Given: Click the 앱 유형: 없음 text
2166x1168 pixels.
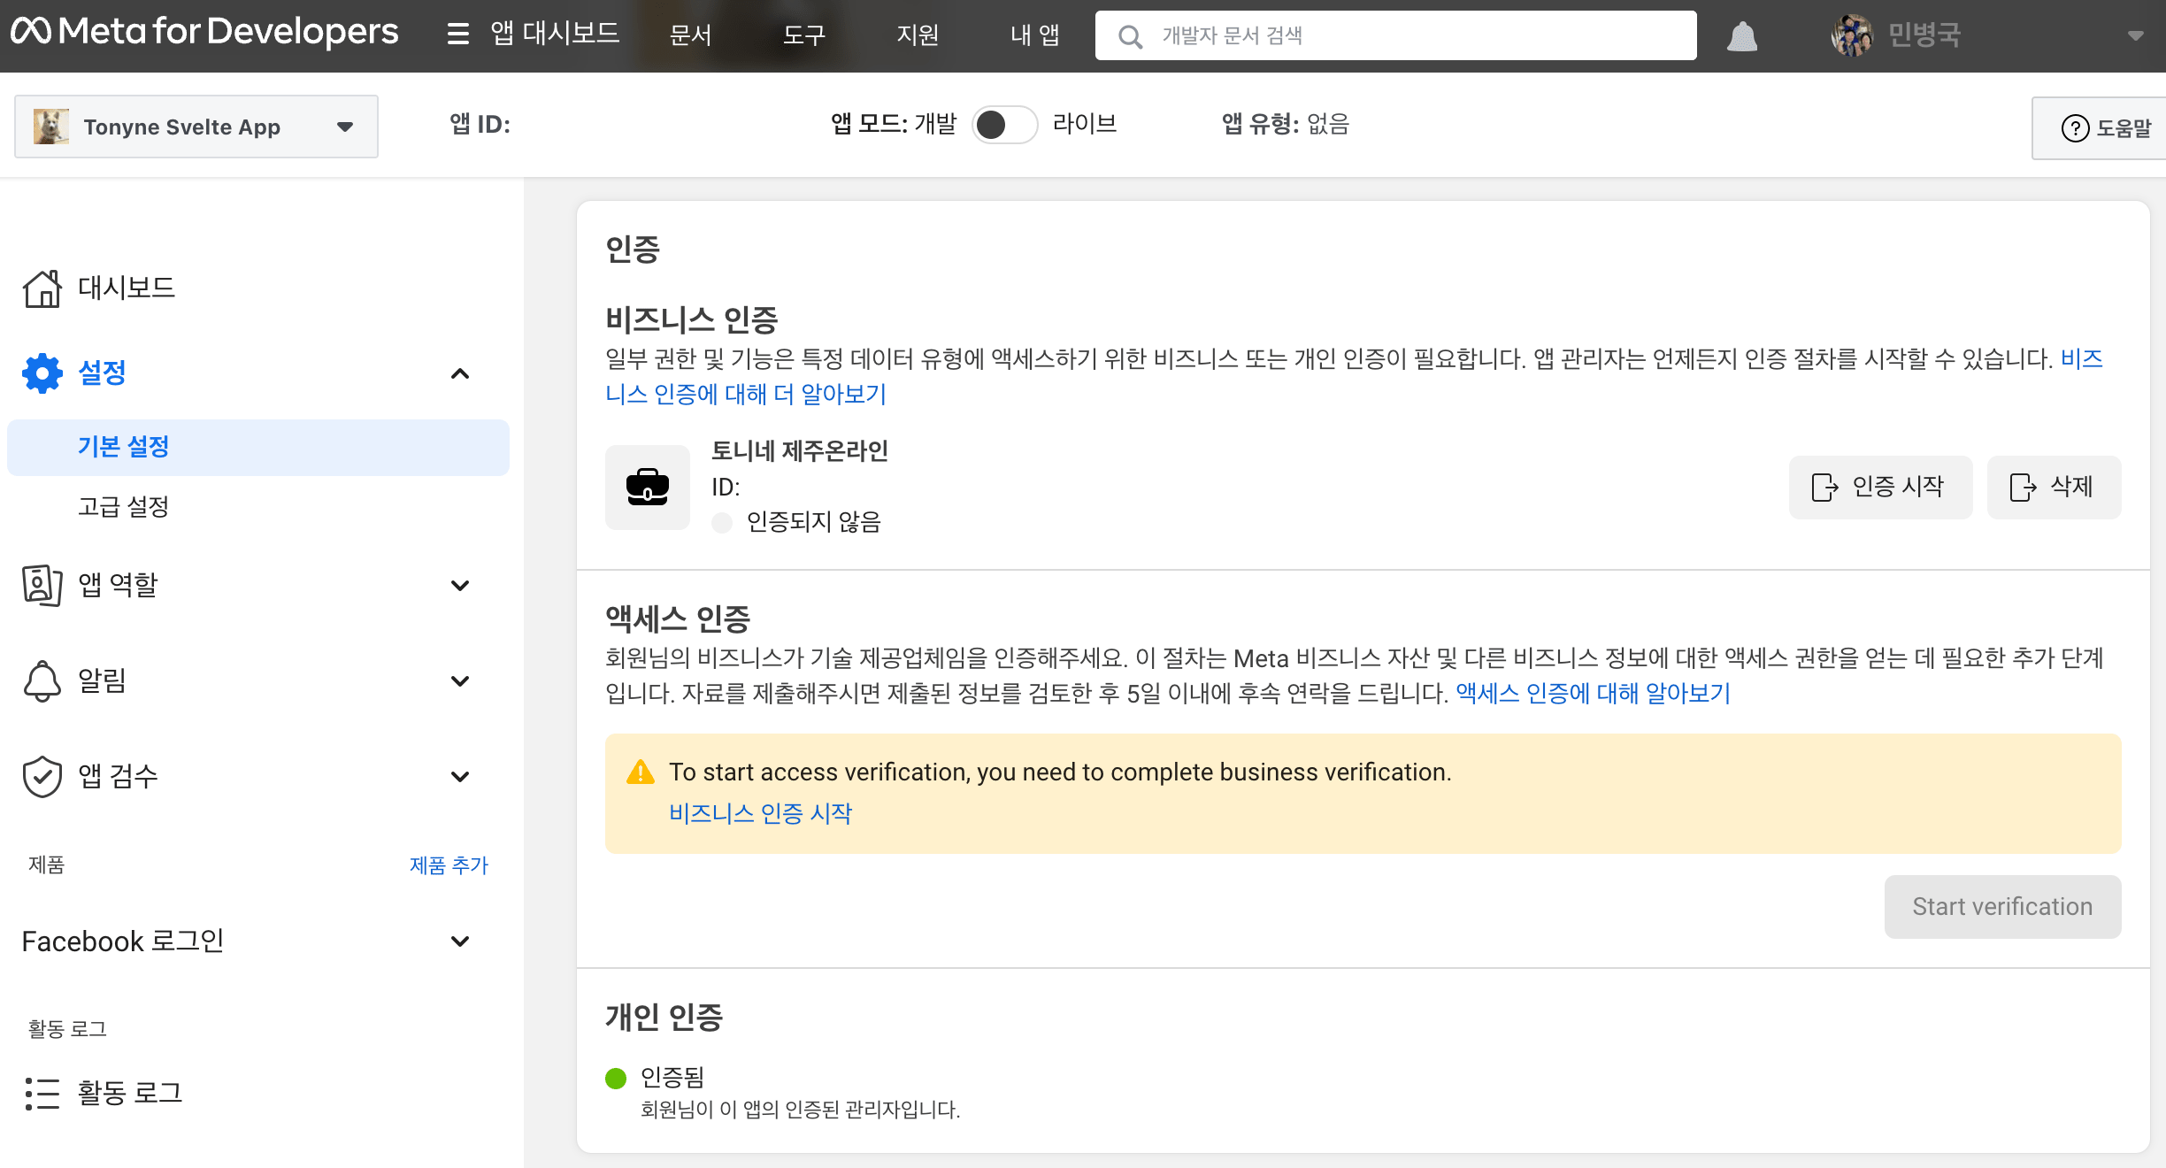Looking at the screenshot, I should 1285,124.
